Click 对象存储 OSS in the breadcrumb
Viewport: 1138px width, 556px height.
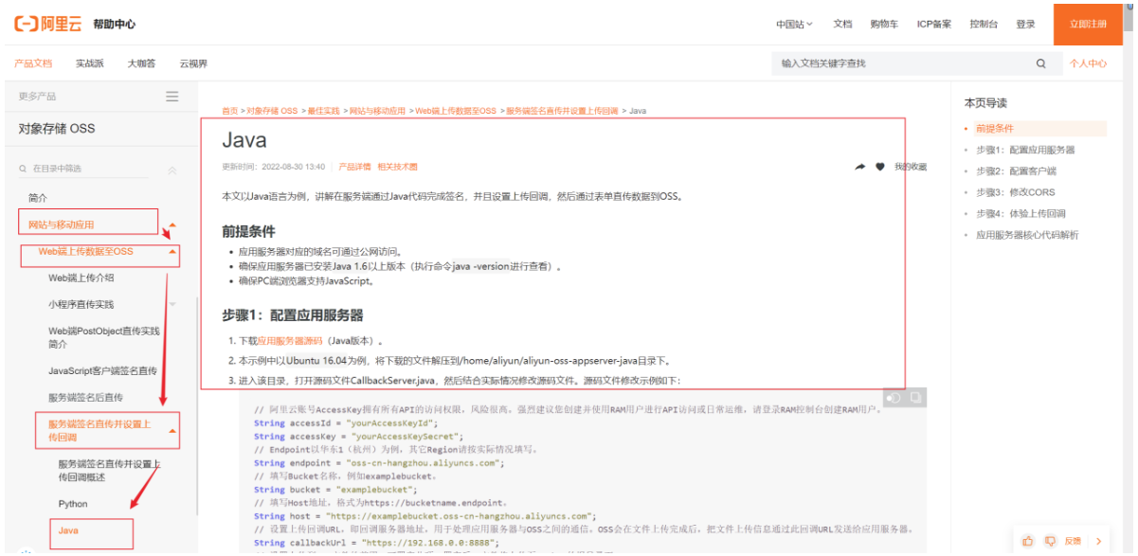(272, 111)
